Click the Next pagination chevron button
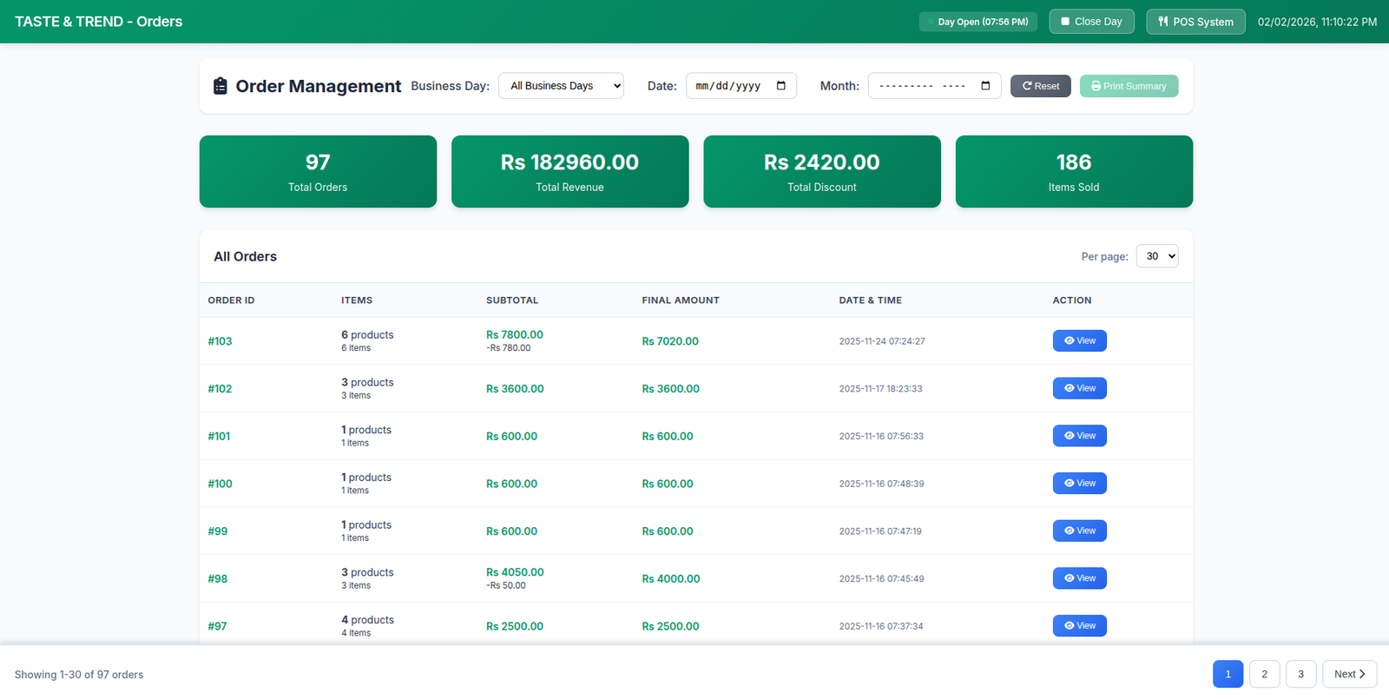The height and width of the screenshot is (699, 1389). [1349, 675]
